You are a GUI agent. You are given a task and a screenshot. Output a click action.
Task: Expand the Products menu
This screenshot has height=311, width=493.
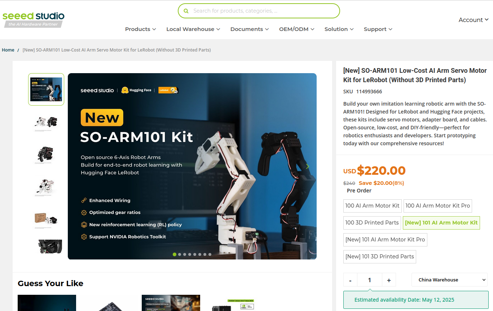tap(140, 29)
